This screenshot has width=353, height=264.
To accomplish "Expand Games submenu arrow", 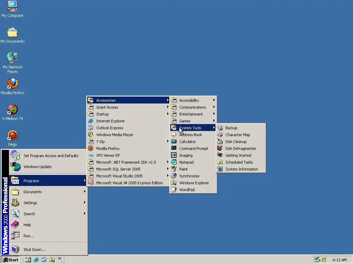I will point(214,121).
